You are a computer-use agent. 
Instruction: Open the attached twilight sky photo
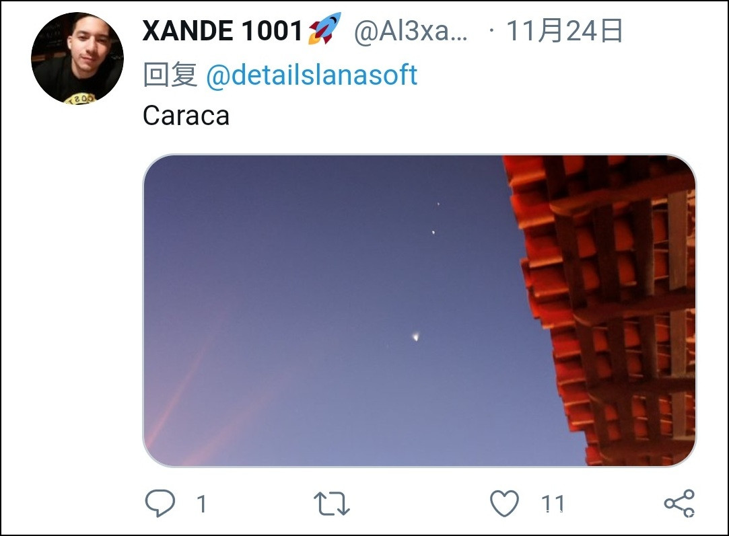click(x=419, y=310)
